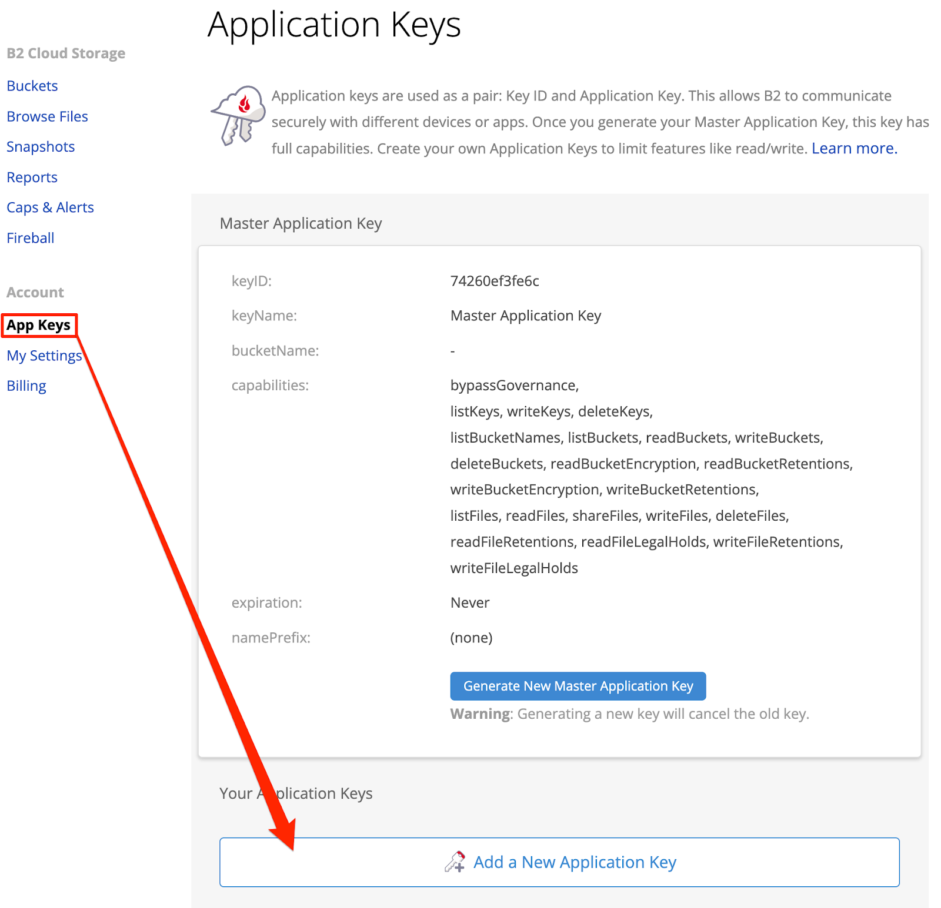Click the key icon in Add Application Key
The image size is (941, 908).
455,862
